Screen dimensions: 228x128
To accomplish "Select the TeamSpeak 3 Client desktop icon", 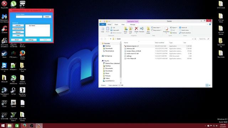I will coord(4,92).
